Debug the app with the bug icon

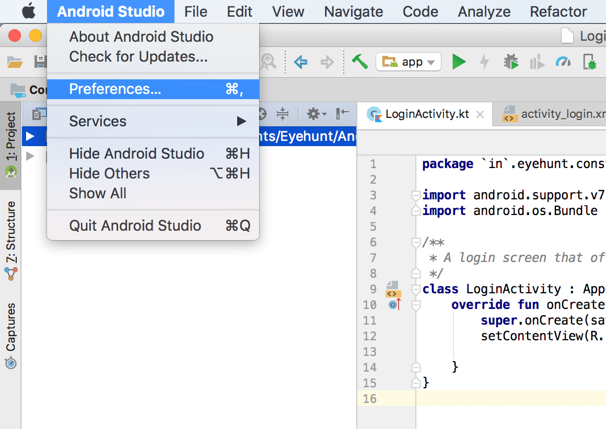(511, 62)
